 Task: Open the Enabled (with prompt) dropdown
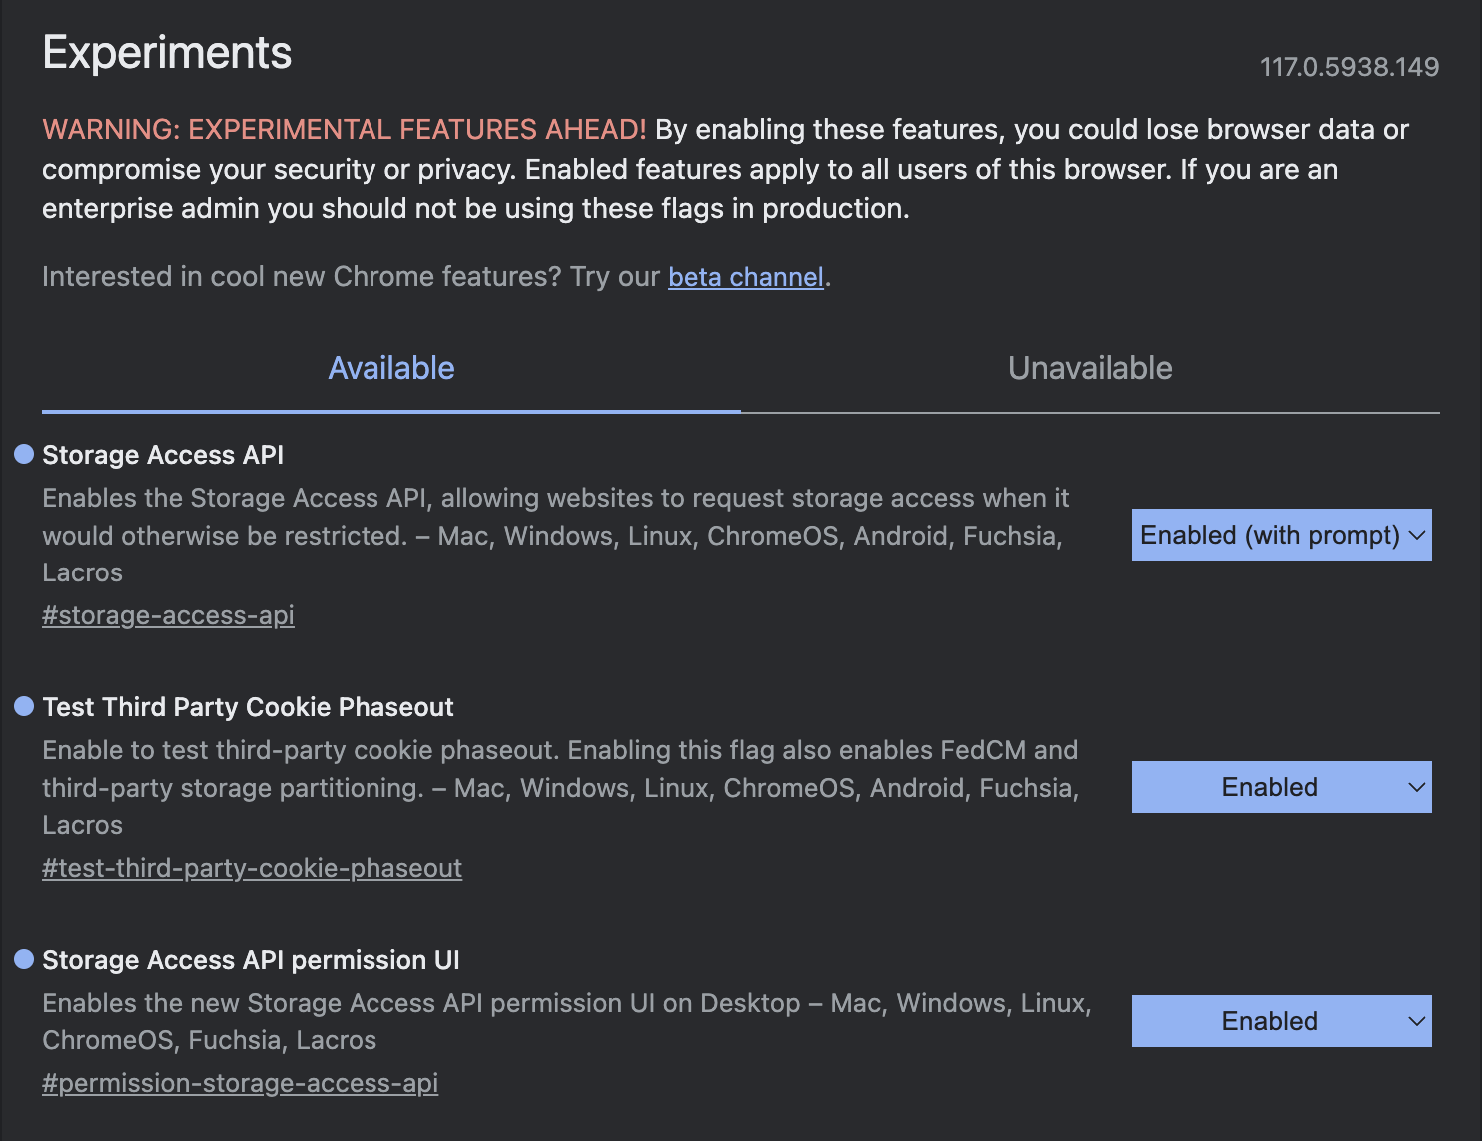click(1281, 535)
